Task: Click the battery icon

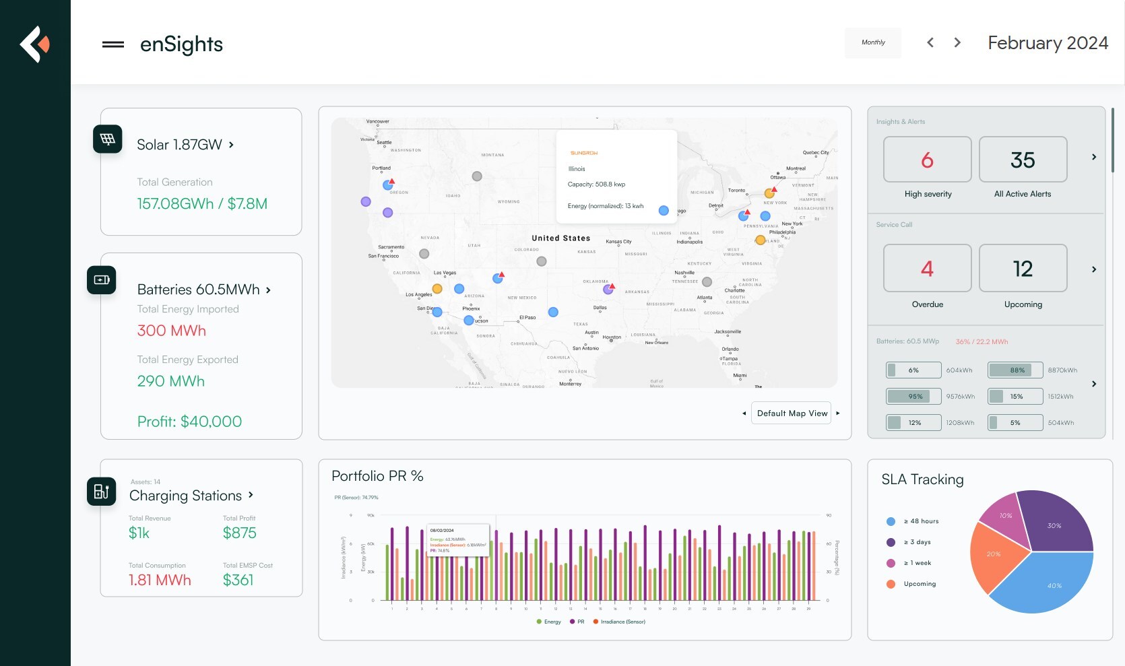Action: click(x=102, y=280)
